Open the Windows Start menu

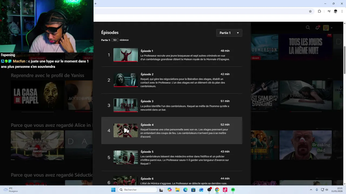pos(113,190)
